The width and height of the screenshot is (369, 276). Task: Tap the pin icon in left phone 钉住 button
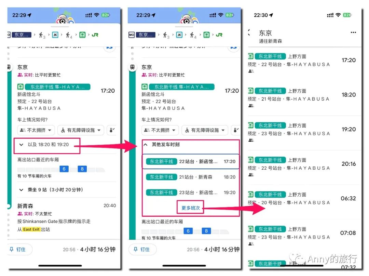pos(12,249)
